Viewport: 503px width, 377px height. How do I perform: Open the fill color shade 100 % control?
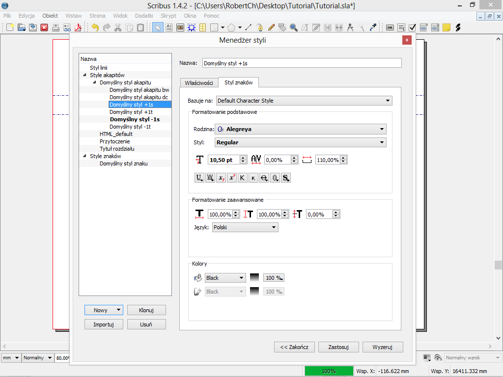(x=274, y=278)
